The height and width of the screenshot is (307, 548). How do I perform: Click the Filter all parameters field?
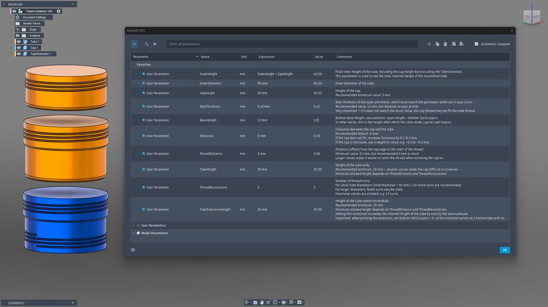(292, 44)
